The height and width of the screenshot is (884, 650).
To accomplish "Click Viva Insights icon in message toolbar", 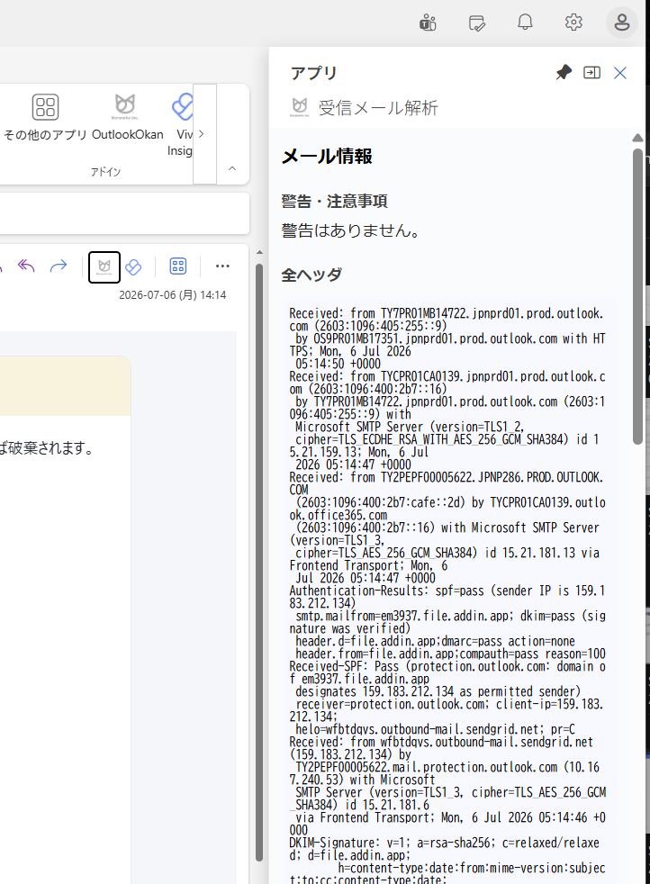I will [x=133, y=266].
